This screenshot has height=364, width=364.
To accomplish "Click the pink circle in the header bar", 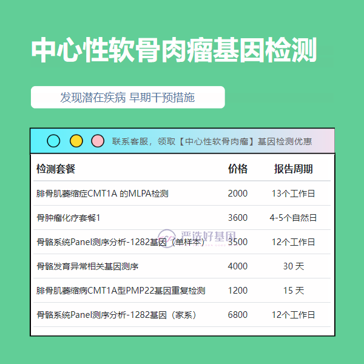I will pyautogui.click(x=98, y=141).
